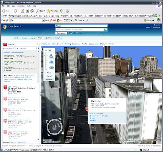Go to next results page arrow
Image resolution: width=163 pixels, height=152 pixels.
coord(38,48)
